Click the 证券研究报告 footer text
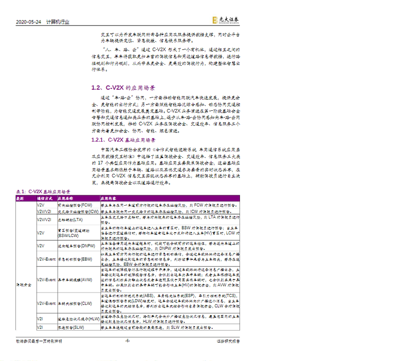 pyautogui.click(x=228, y=341)
